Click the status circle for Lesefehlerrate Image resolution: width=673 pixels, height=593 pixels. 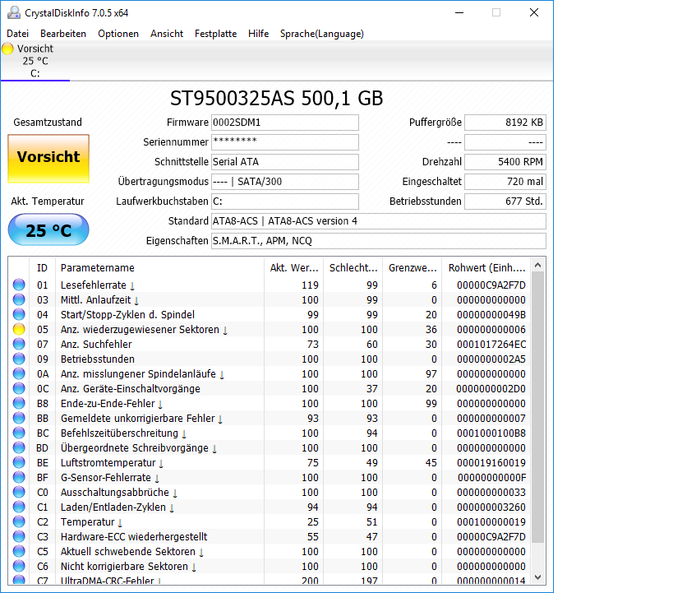(x=19, y=285)
